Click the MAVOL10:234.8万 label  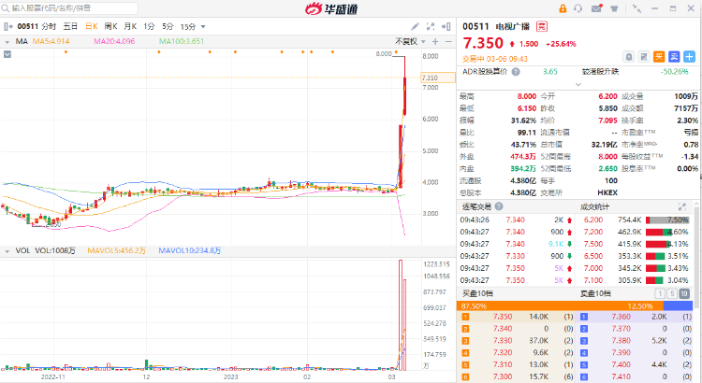pyautogui.click(x=190, y=251)
